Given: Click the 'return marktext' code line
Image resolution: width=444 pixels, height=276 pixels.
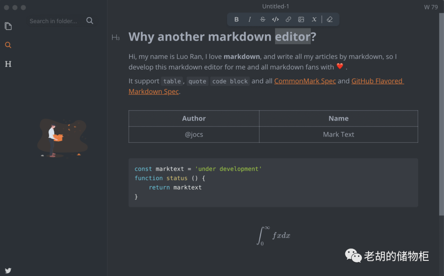Looking at the screenshot, I should 175,188.
